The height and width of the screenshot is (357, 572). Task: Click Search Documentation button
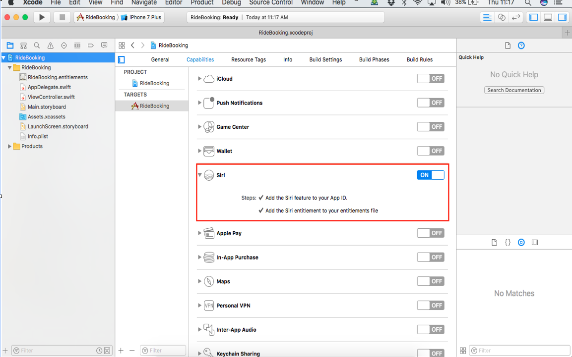click(514, 90)
